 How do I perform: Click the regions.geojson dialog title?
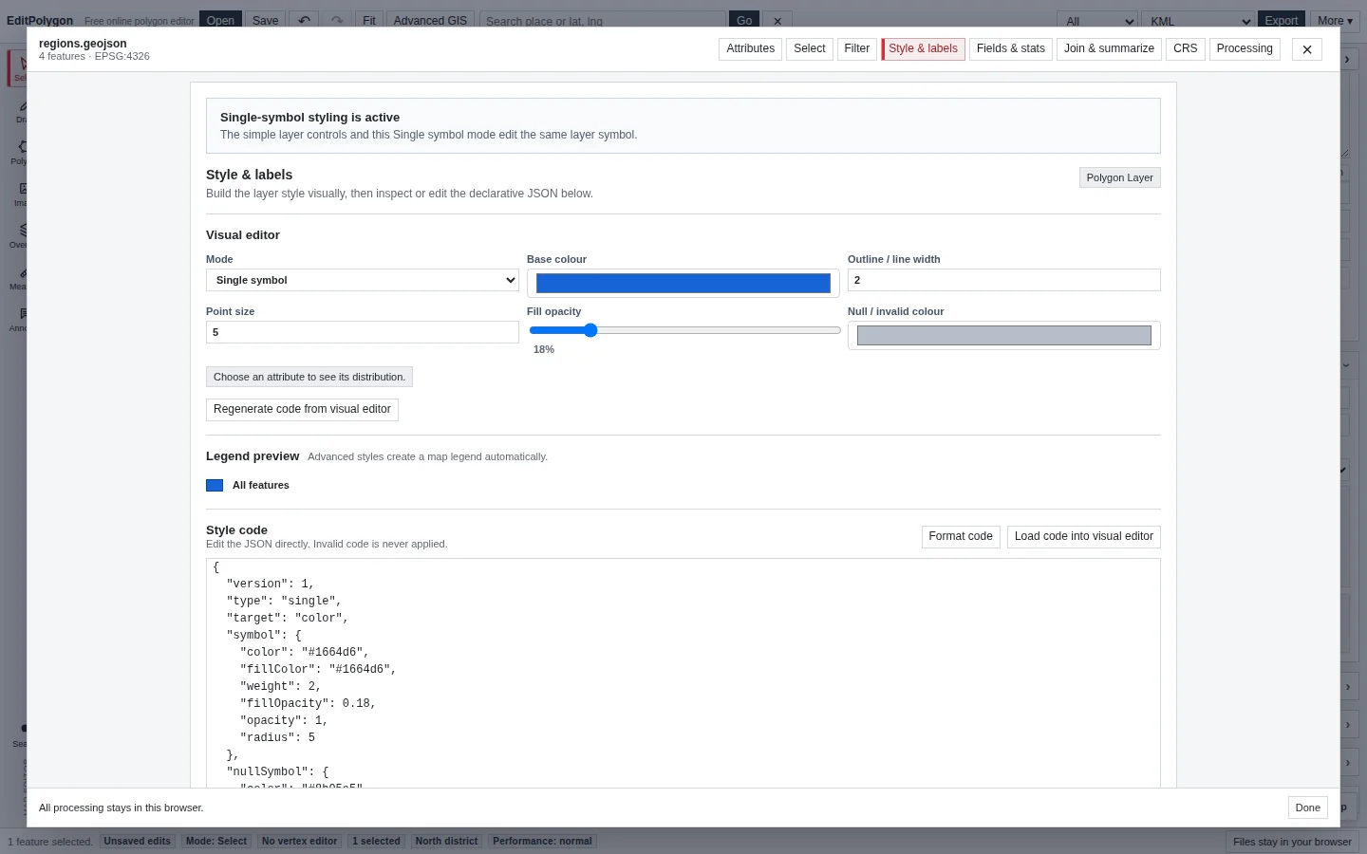click(83, 44)
